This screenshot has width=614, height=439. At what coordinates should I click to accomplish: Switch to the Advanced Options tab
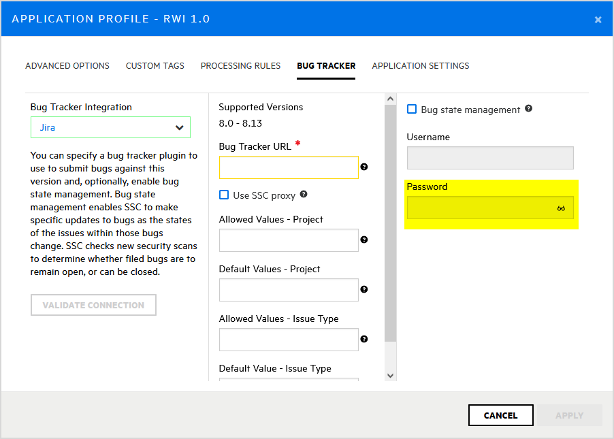click(67, 65)
